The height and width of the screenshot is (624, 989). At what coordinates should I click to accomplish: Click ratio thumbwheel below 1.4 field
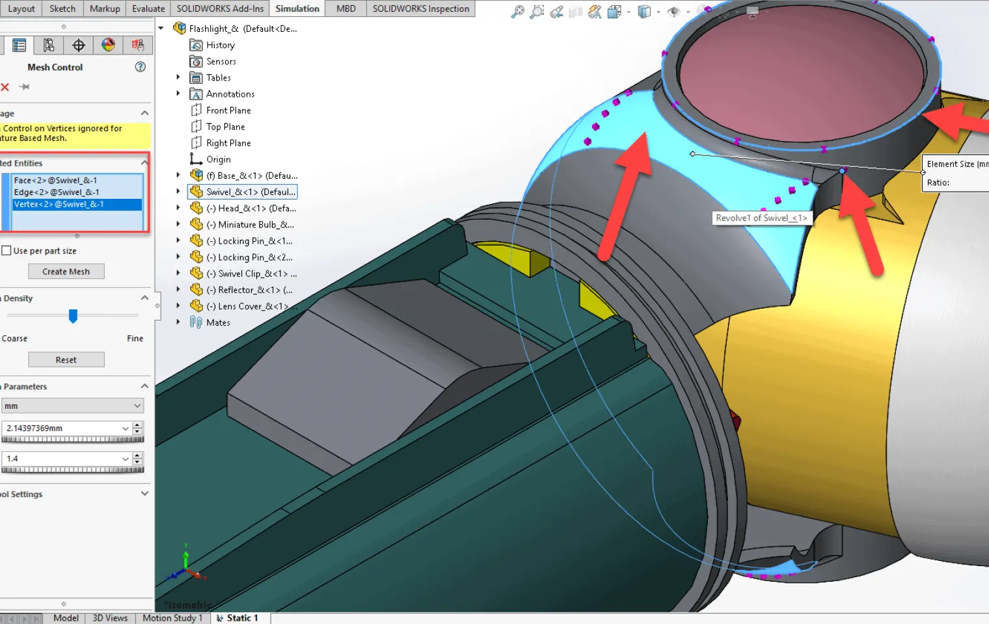[73, 470]
